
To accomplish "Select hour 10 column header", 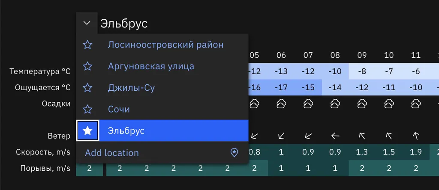I will (389, 55).
